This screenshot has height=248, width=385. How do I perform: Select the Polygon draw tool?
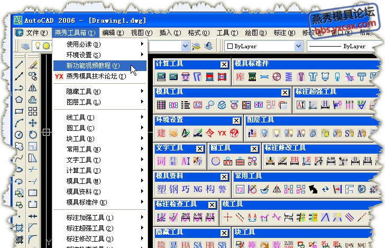[x=19, y=100]
